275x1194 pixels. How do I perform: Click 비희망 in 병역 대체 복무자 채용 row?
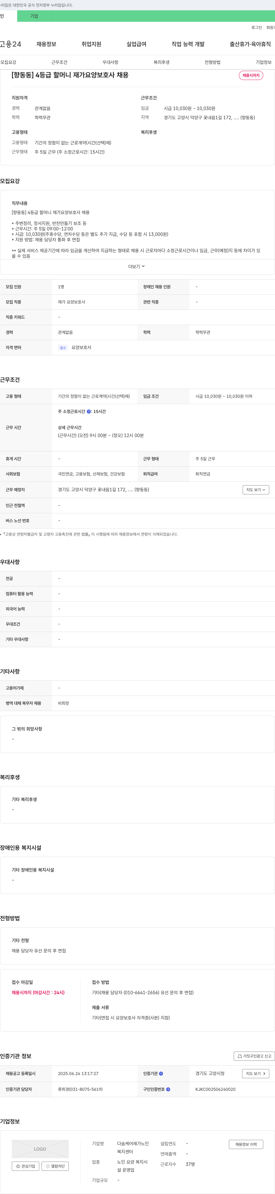click(63, 703)
